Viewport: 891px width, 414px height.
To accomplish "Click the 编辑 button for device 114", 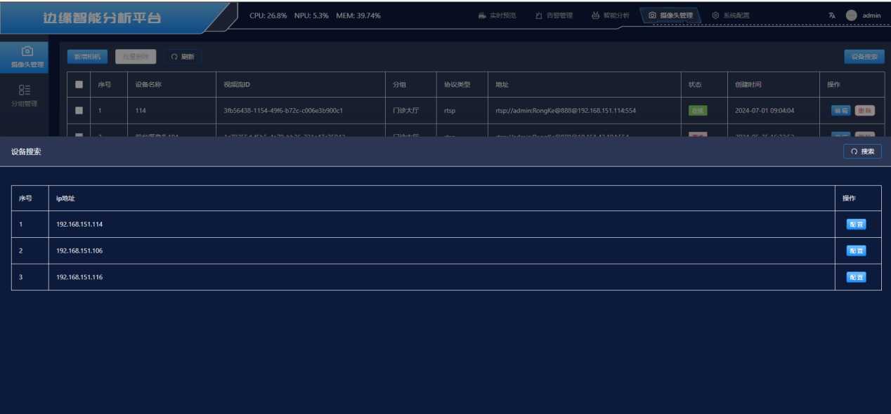I will pos(840,110).
